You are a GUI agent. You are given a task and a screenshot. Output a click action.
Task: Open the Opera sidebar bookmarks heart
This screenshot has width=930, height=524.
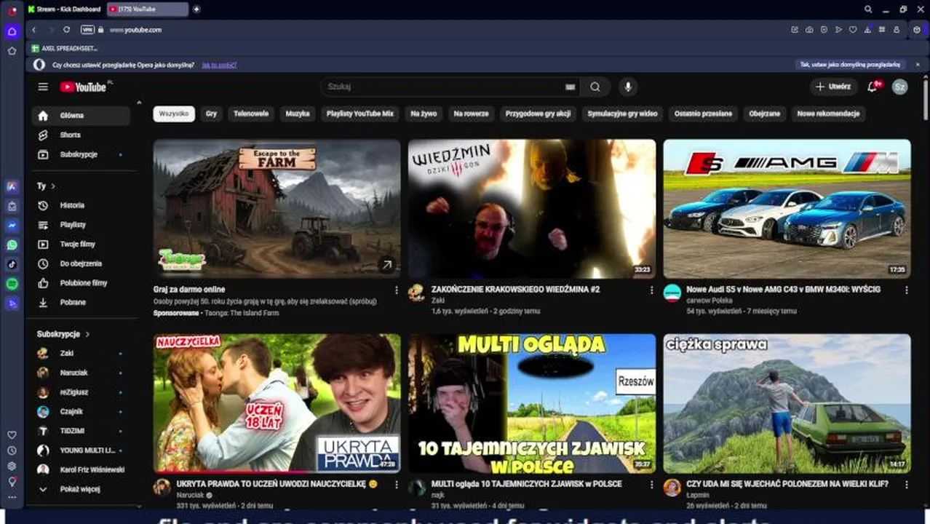(x=12, y=434)
